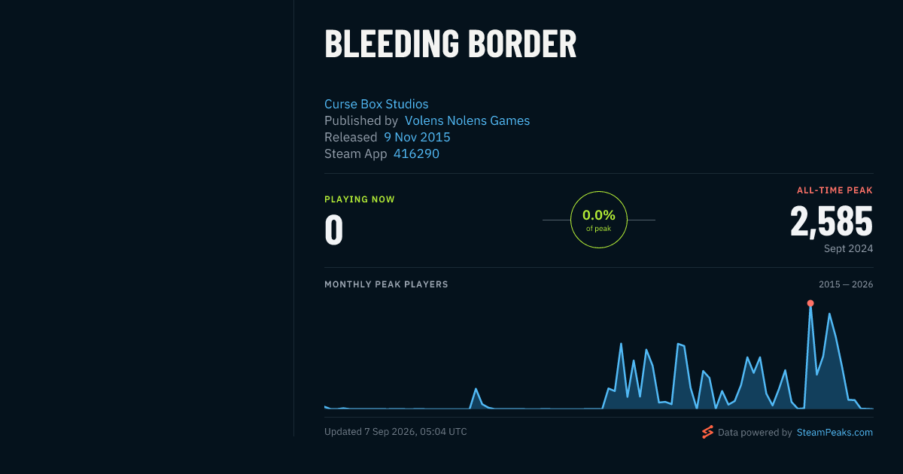This screenshot has width=903, height=474.
Task: Click the Playing Now count of 0
Action: 333,230
